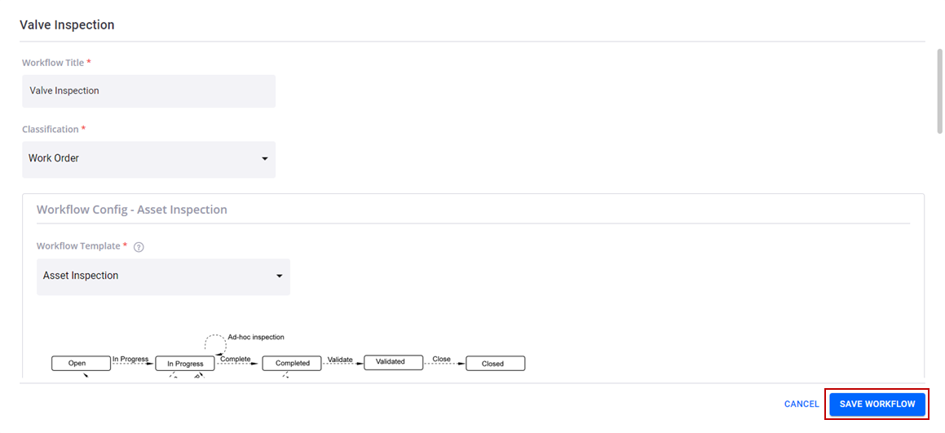Click the Save Workflow button
The width and height of the screenshot is (945, 433).
click(877, 404)
